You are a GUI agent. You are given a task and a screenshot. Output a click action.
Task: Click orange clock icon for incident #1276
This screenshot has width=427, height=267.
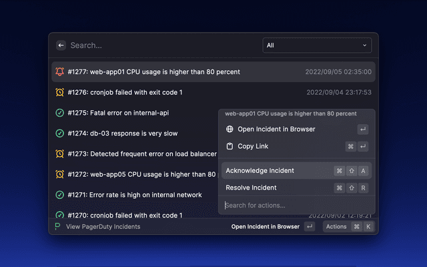(60, 92)
